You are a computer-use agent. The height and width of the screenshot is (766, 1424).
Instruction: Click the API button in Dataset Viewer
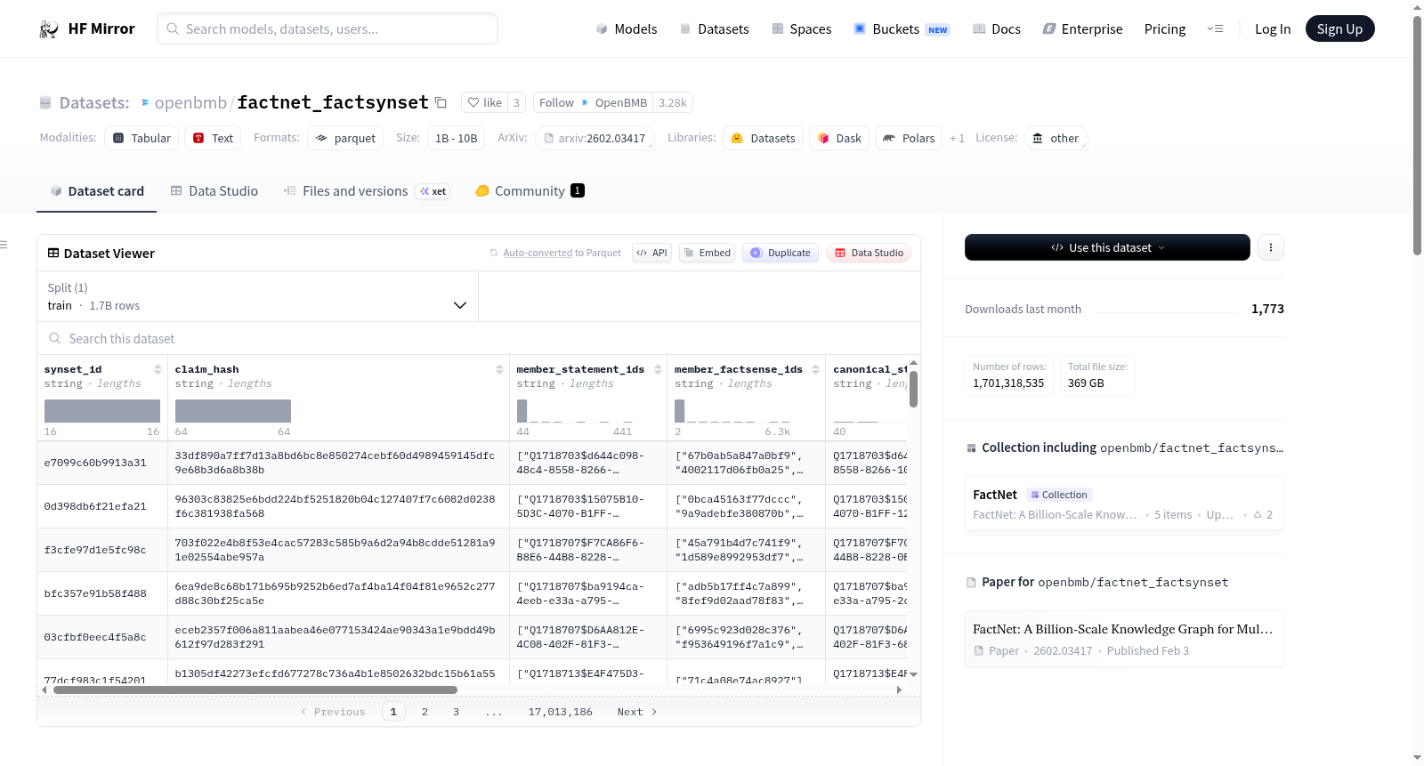(651, 253)
